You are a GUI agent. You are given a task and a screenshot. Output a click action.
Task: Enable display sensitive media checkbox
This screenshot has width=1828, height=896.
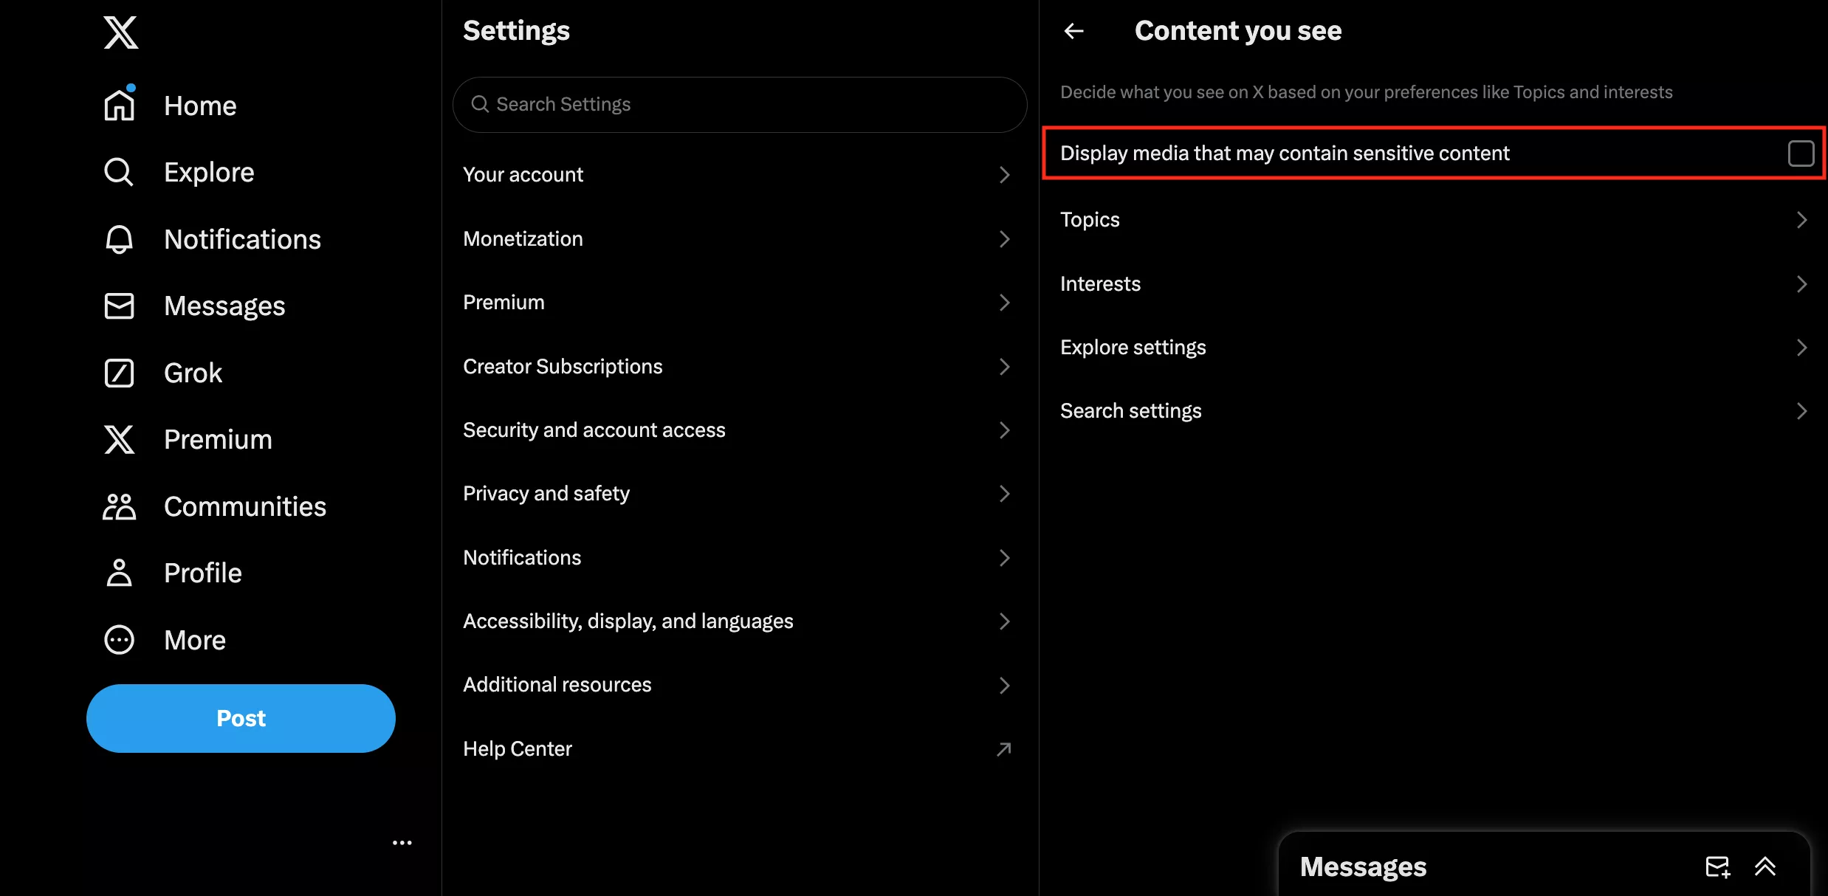pyautogui.click(x=1800, y=154)
